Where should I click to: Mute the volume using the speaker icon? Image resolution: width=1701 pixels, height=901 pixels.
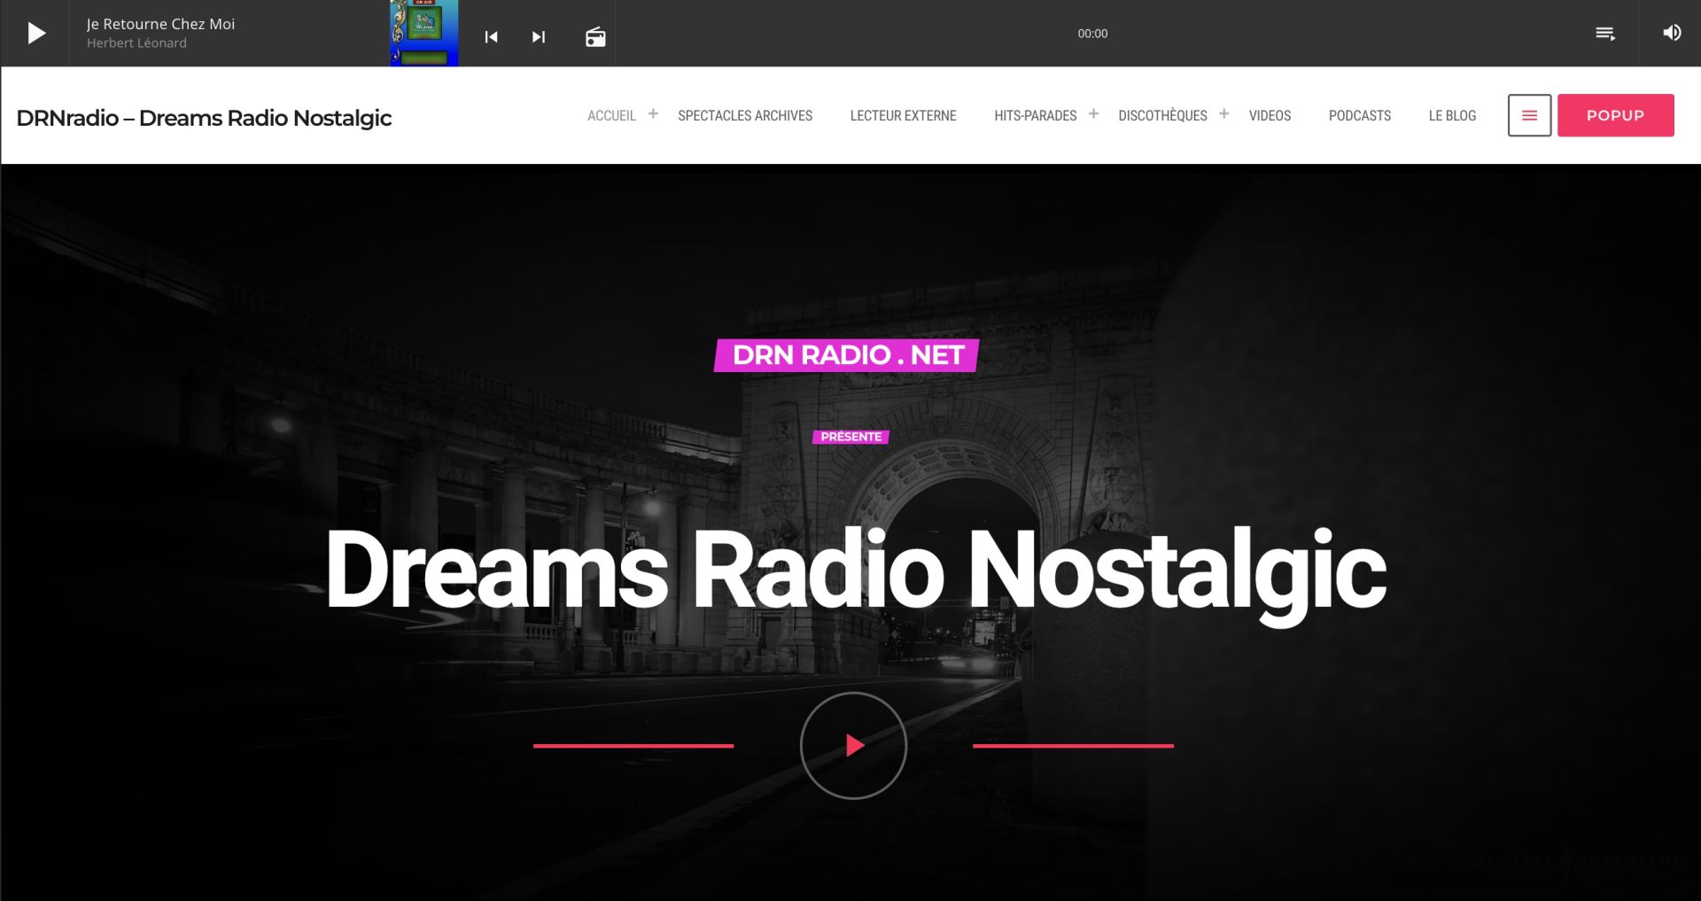click(1673, 32)
